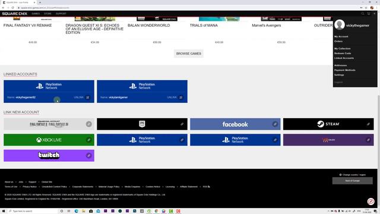380x214 pixels.
Task: Click the Facebook logo
Action: [x=235, y=124]
